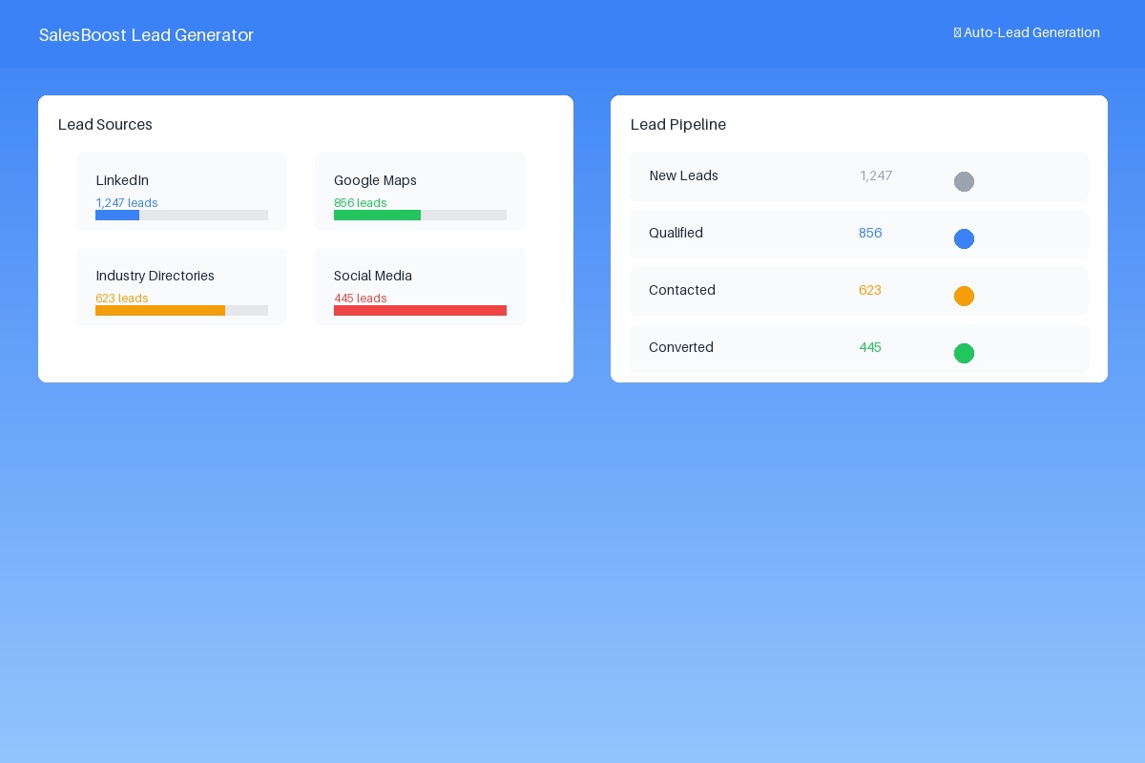Select the Google Maps source label
Screen dimensions: 1145x763
(x=375, y=180)
